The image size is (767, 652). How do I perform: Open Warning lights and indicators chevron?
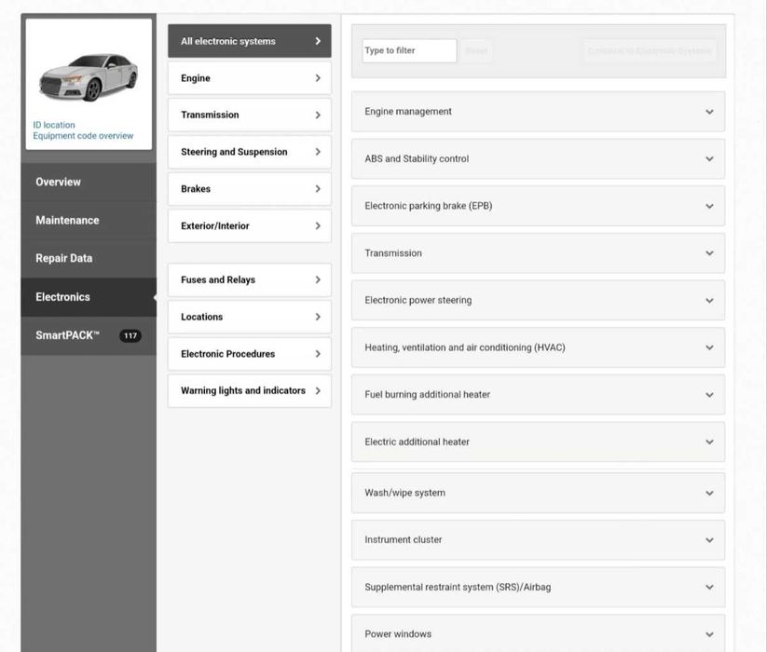pos(318,391)
